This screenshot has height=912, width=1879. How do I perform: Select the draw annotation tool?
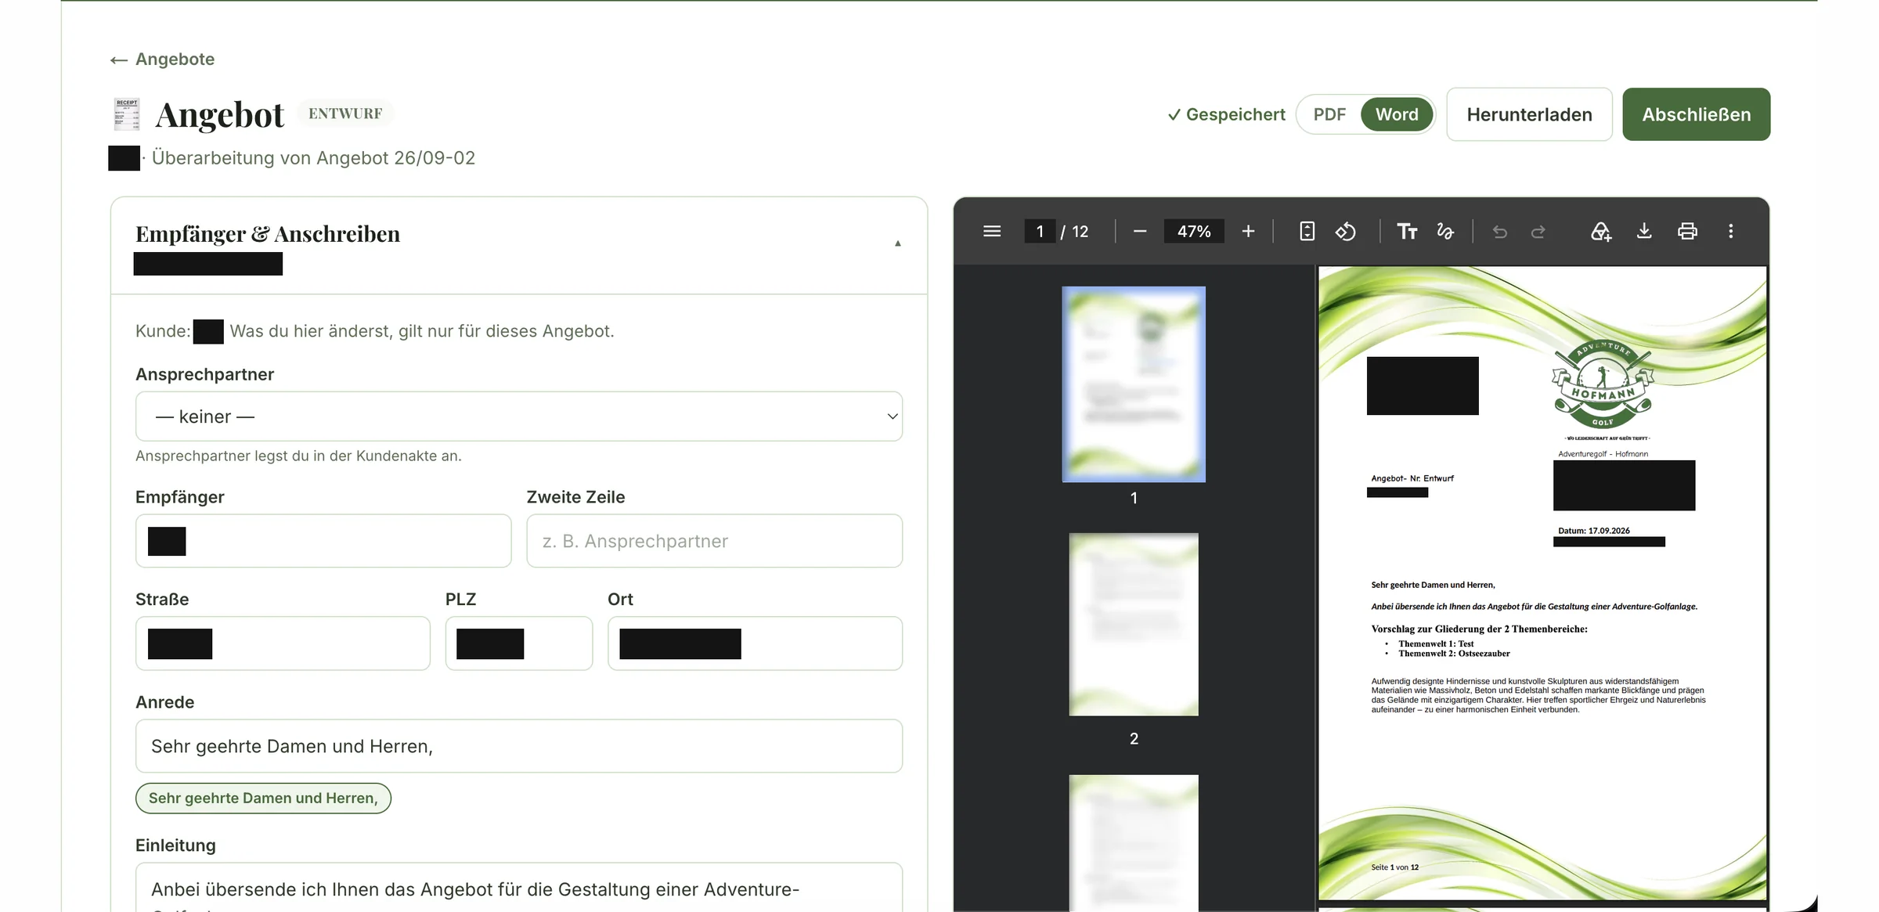(1445, 231)
